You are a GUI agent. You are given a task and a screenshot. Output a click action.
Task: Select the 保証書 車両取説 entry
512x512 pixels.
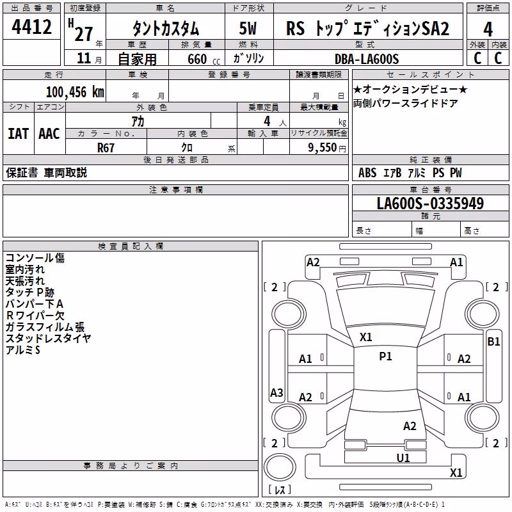click(x=46, y=173)
